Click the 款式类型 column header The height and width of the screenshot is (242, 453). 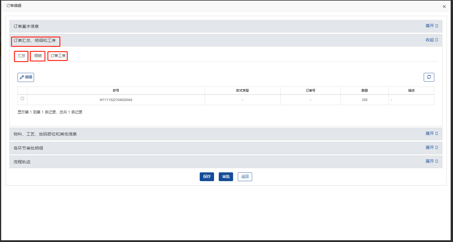242,91
